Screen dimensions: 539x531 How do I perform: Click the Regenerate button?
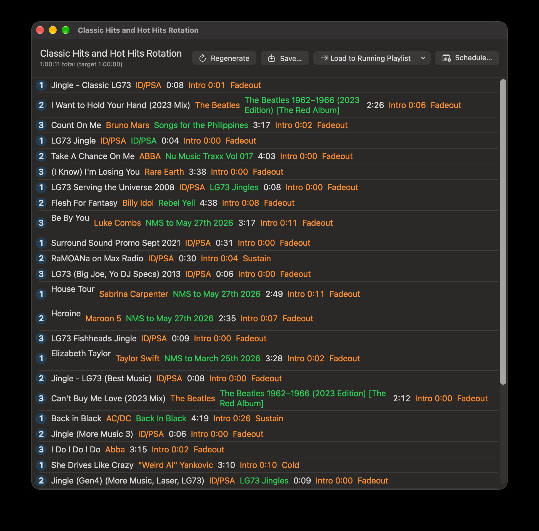(x=224, y=58)
